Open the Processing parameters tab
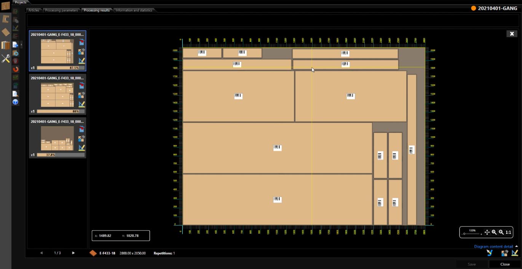 [61, 10]
